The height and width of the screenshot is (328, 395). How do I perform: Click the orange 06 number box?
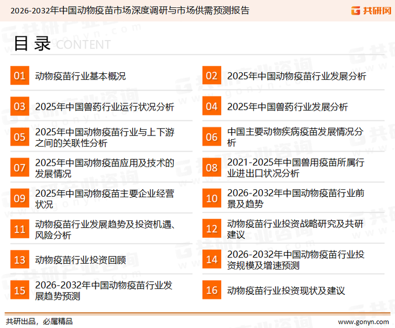[212, 137]
